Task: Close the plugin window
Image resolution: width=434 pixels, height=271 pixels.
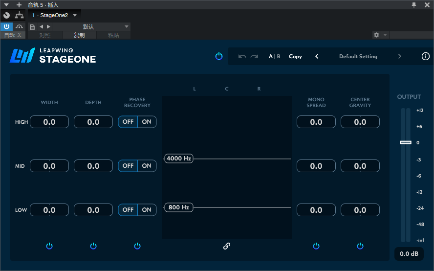Action: [427, 5]
